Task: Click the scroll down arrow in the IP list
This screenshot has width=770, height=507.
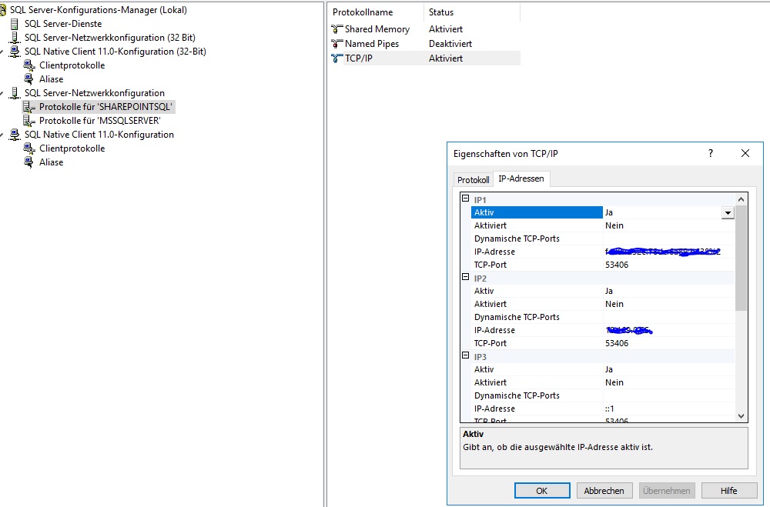Action: pyautogui.click(x=741, y=415)
